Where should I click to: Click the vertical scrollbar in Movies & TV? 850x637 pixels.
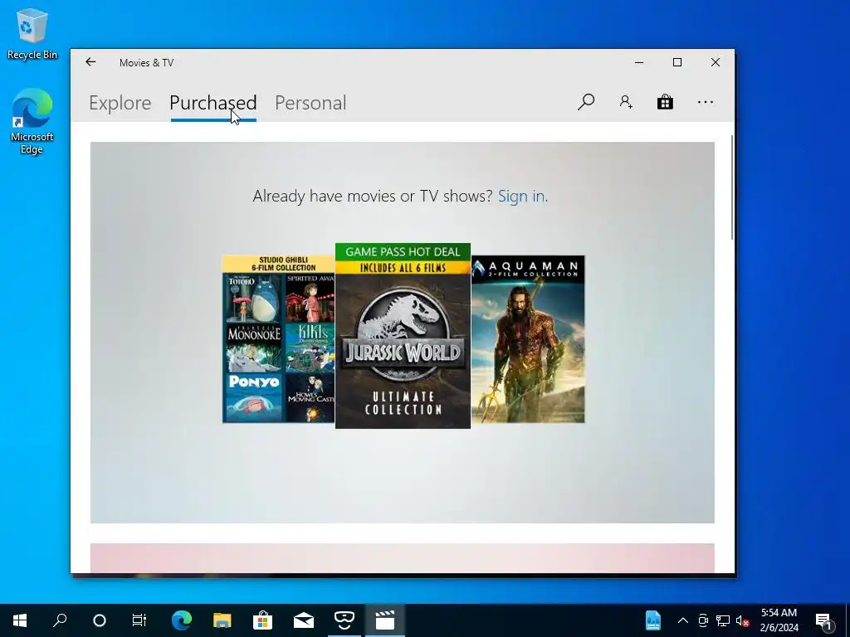732,187
